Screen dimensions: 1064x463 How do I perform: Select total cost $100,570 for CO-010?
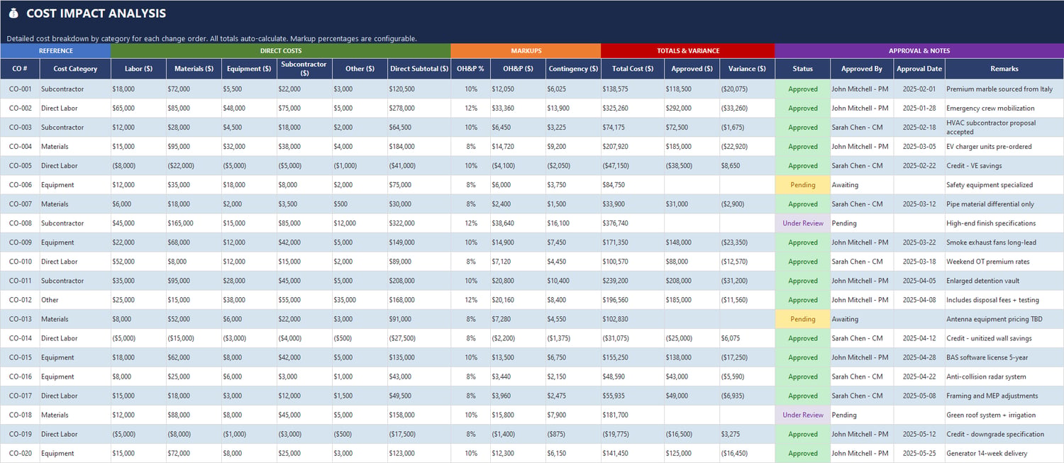point(633,262)
